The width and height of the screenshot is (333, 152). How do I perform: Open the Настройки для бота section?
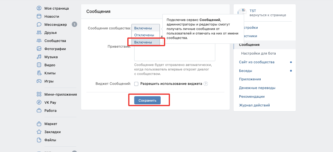[x=258, y=53]
